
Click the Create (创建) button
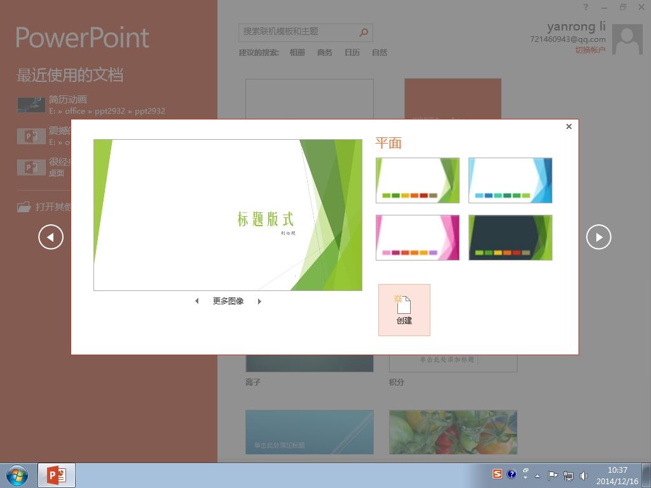coord(404,310)
